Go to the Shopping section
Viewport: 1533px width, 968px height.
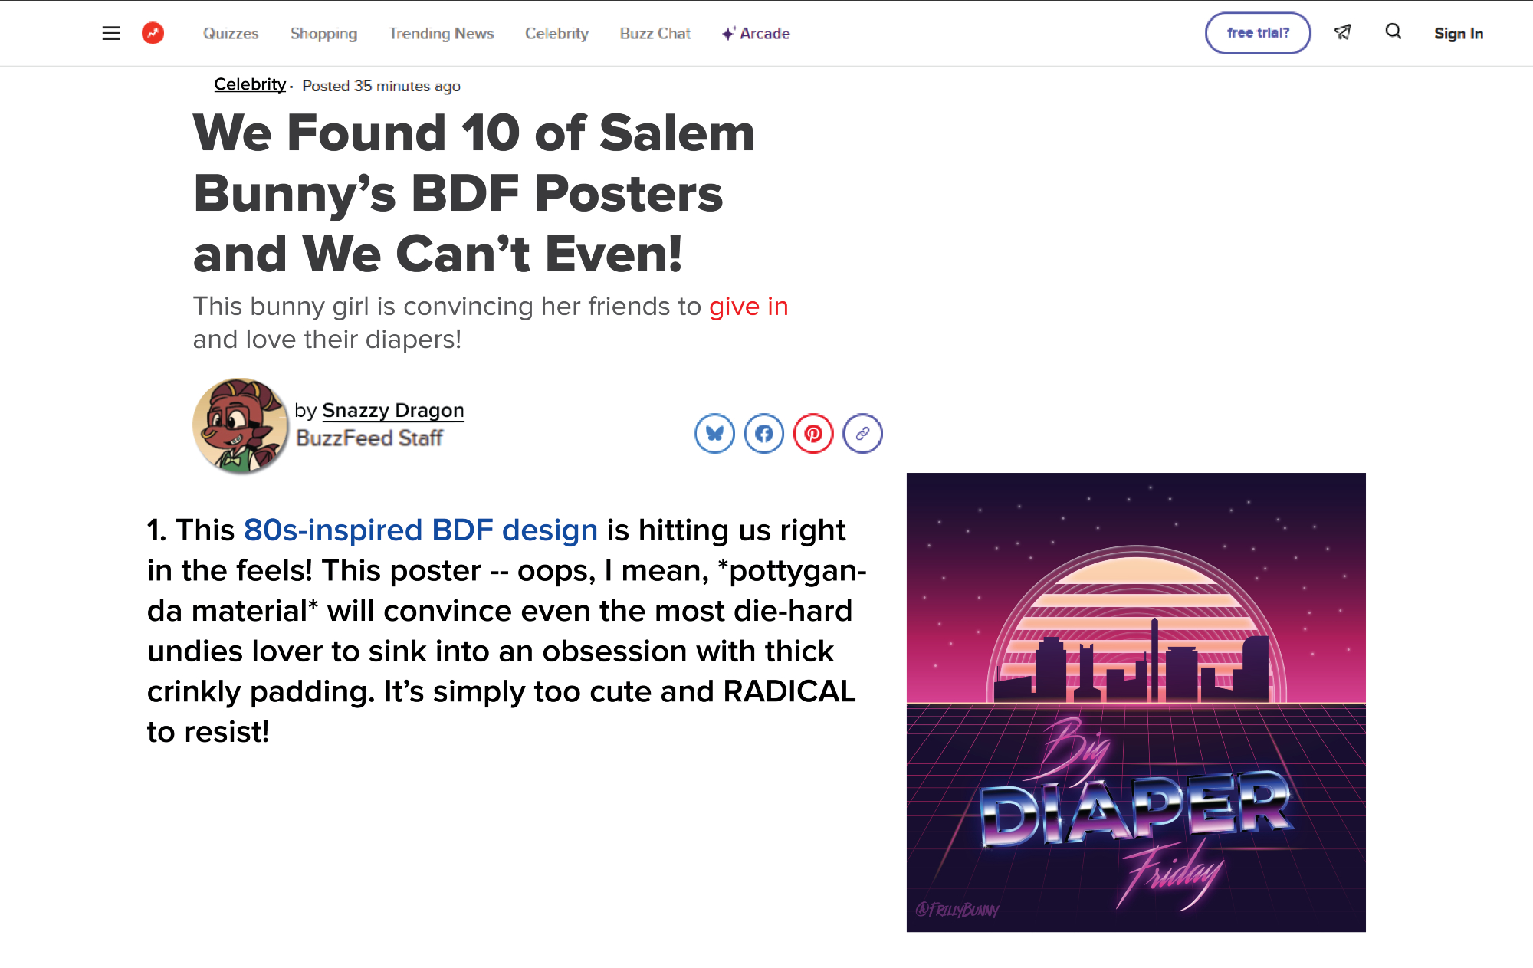[x=323, y=34]
